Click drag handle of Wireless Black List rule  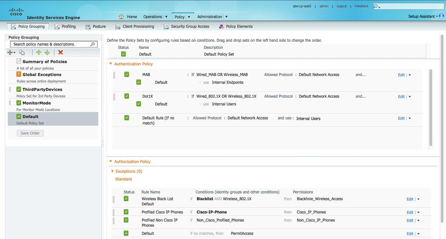[113, 199]
